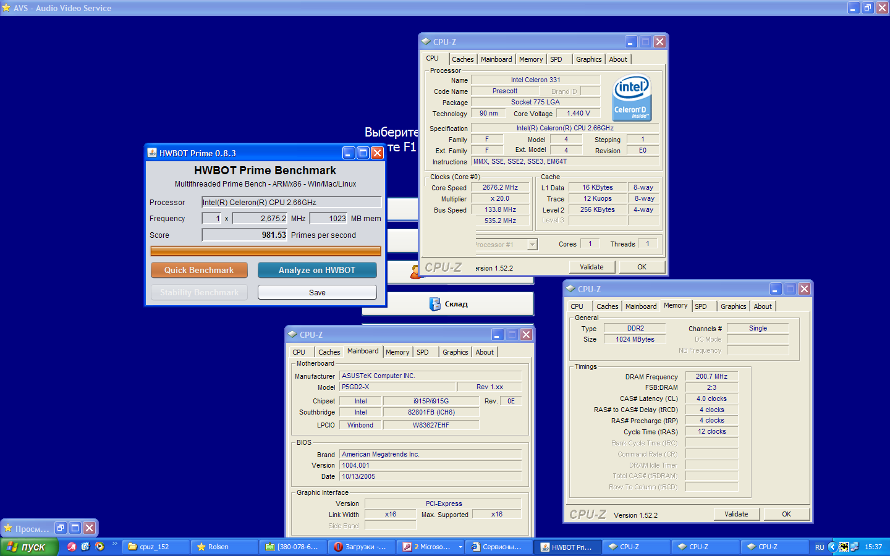The height and width of the screenshot is (556, 890).
Task: Save the HWBOT Prime result
Action: 317,293
